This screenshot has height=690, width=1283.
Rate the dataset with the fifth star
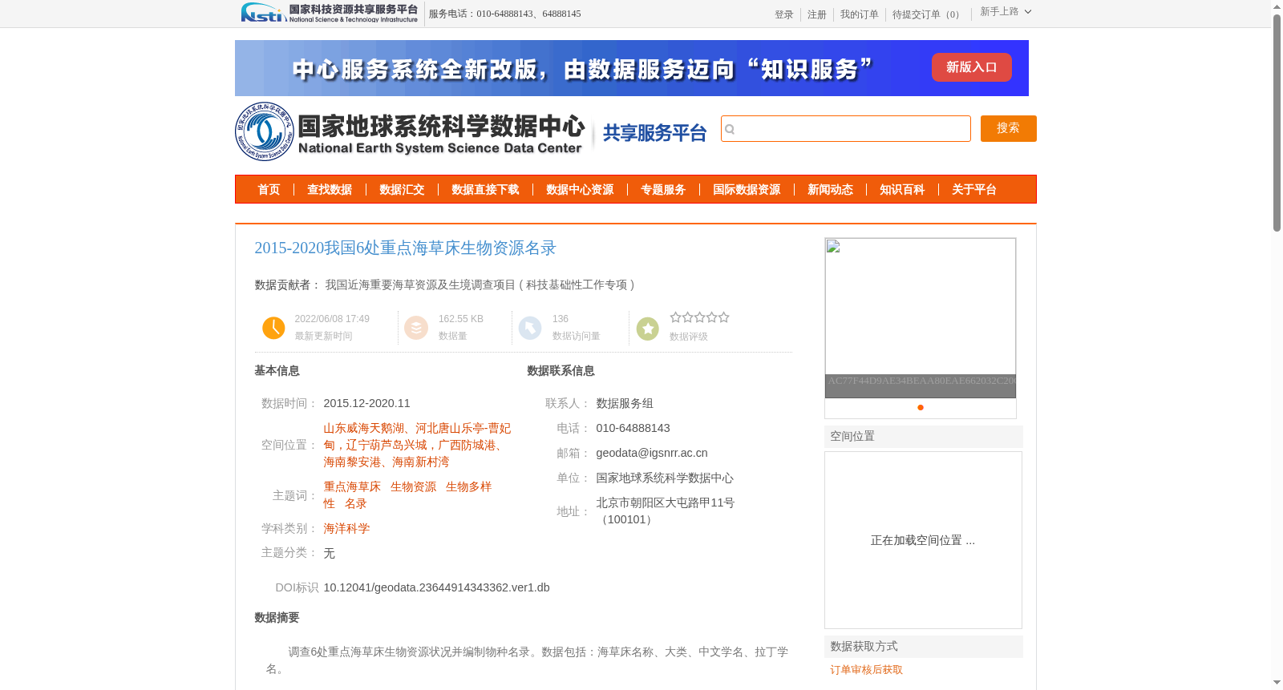pos(724,317)
